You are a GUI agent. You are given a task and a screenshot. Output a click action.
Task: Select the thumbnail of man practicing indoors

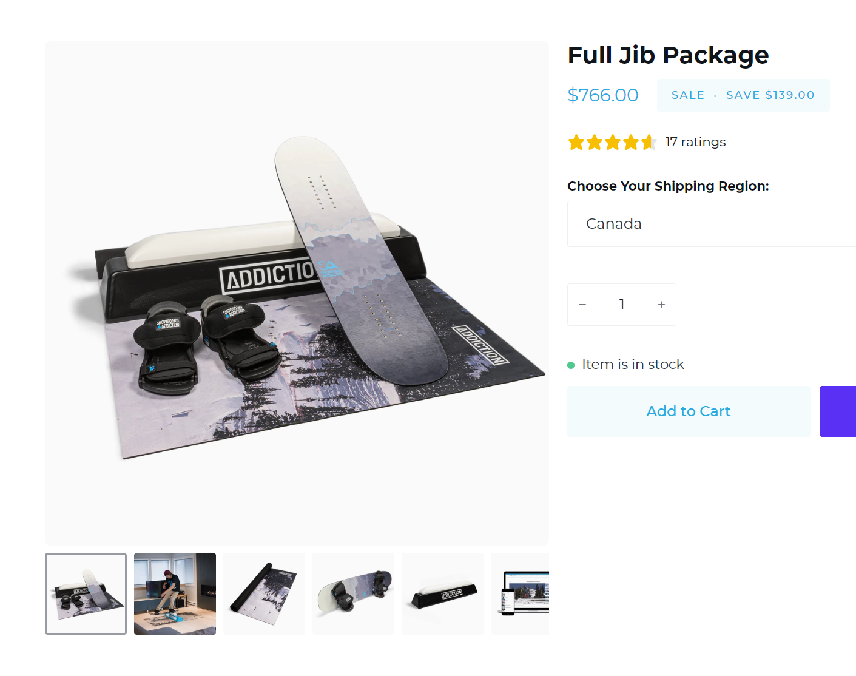tap(175, 593)
